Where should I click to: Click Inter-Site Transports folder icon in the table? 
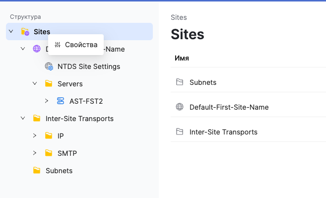[180, 132]
